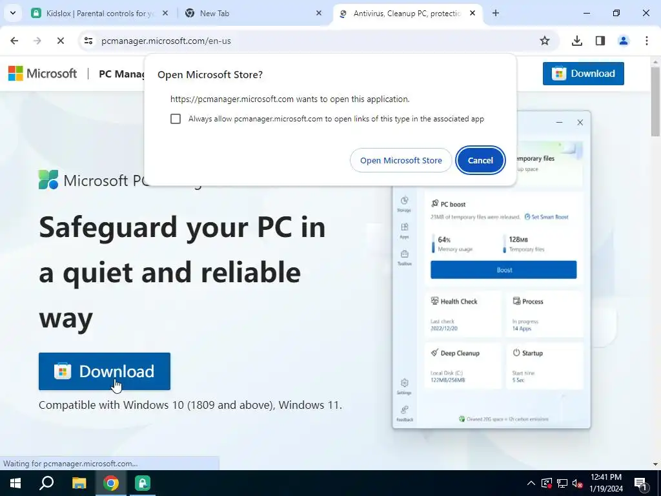Close the New Tab tab
This screenshot has width=661, height=496.
319,14
